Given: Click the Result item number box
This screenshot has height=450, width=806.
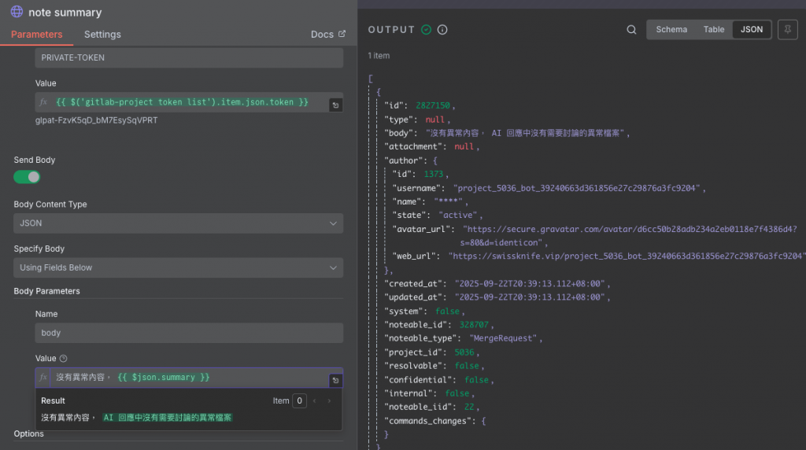Looking at the screenshot, I should click(x=299, y=401).
